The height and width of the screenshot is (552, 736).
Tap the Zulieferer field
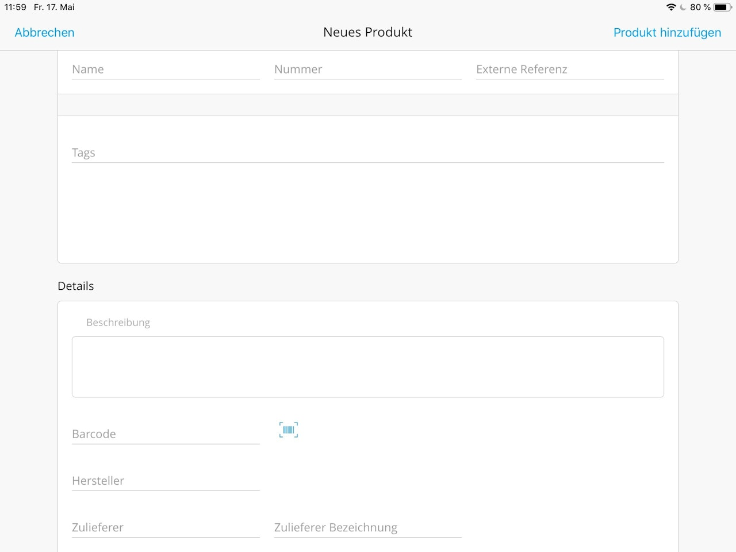pyautogui.click(x=166, y=527)
